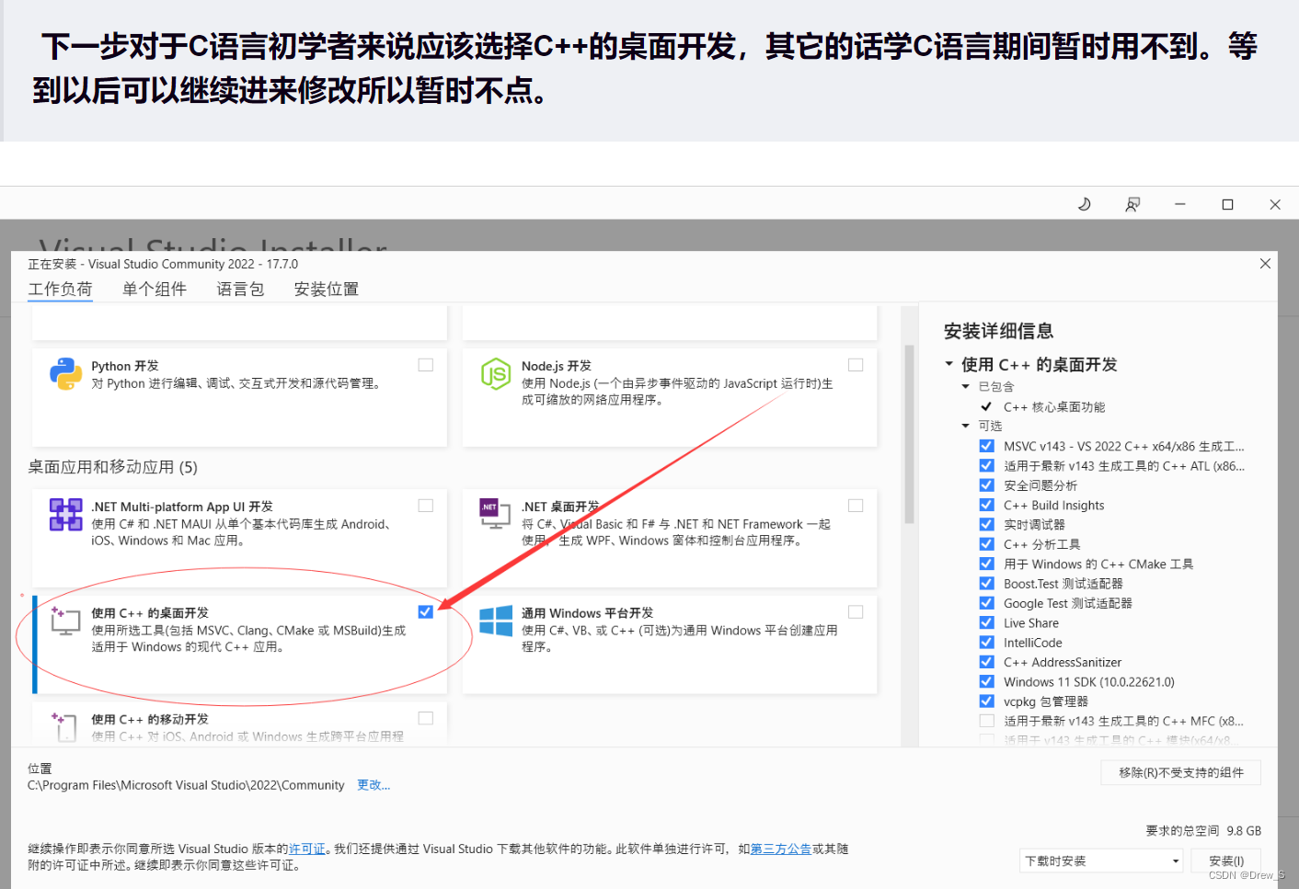Uncheck the 实时调试器 option
1299x889 pixels.
click(x=987, y=524)
